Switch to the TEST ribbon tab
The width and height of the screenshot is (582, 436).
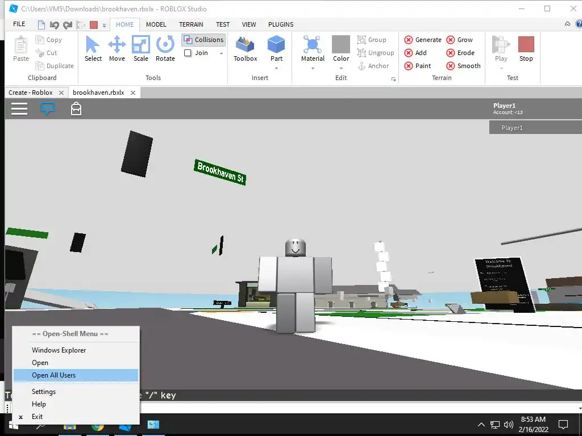coord(223,24)
